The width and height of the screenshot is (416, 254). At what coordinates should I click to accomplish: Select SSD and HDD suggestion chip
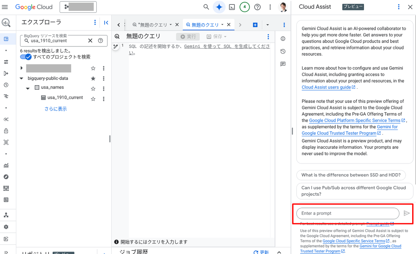[x=351, y=175]
